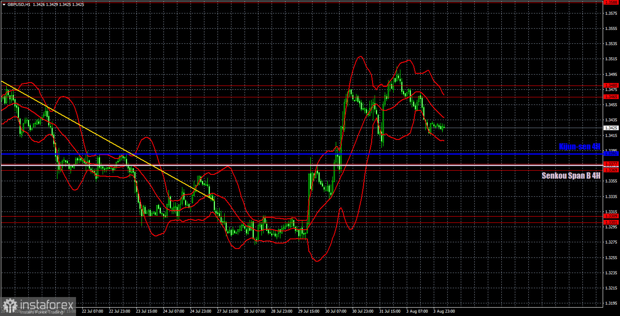This screenshot has height=316, width=620.
Task: Select the Kijun-sen 4H label
Action: pyautogui.click(x=579, y=147)
